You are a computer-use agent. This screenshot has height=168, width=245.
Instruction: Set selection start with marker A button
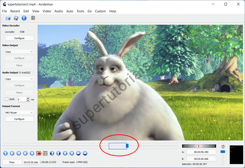click(39, 154)
